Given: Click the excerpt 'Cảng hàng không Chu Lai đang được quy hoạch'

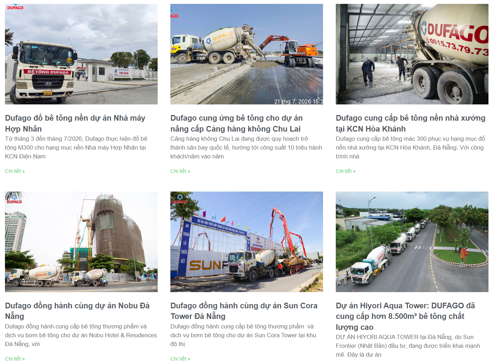Looking at the screenshot, I should pos(246,147).
